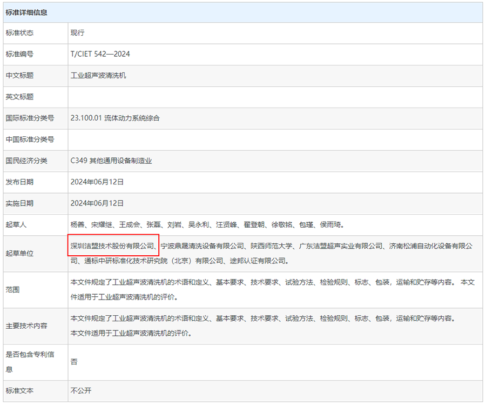Click the 主要技术内容 row label
The height and width of the screenshot is (405, 486).
[26, 326]
